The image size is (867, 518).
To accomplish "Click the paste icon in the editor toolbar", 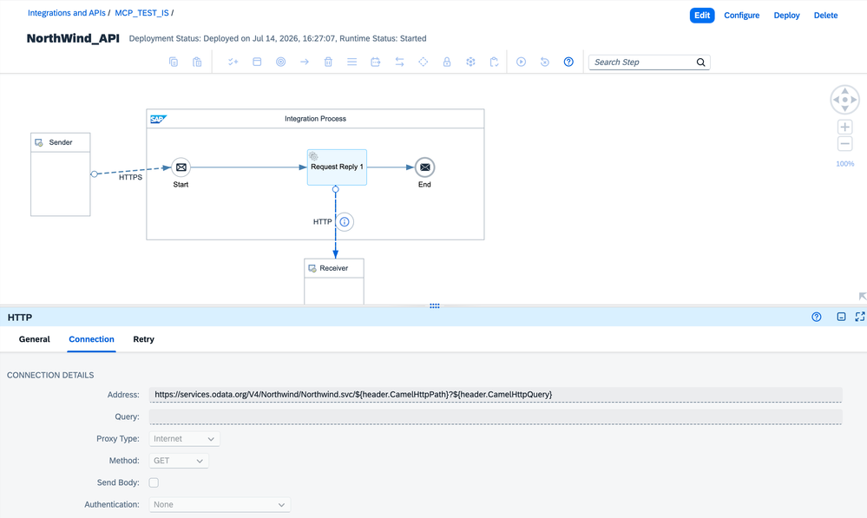I will click(197, 62).
